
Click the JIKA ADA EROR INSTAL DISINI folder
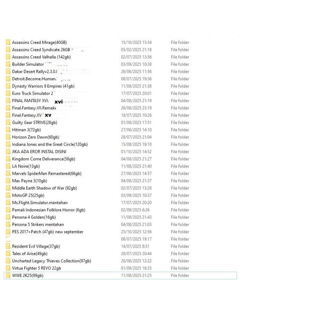pos(39,152)
